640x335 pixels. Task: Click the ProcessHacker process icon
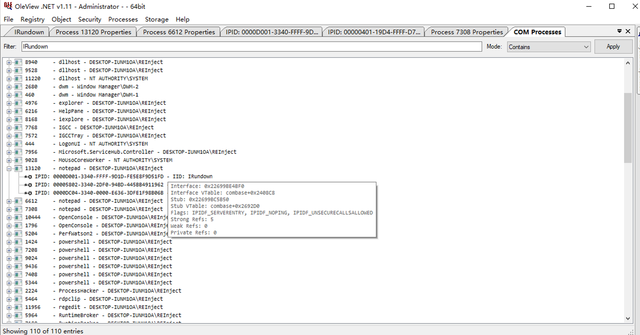point(18,291)
